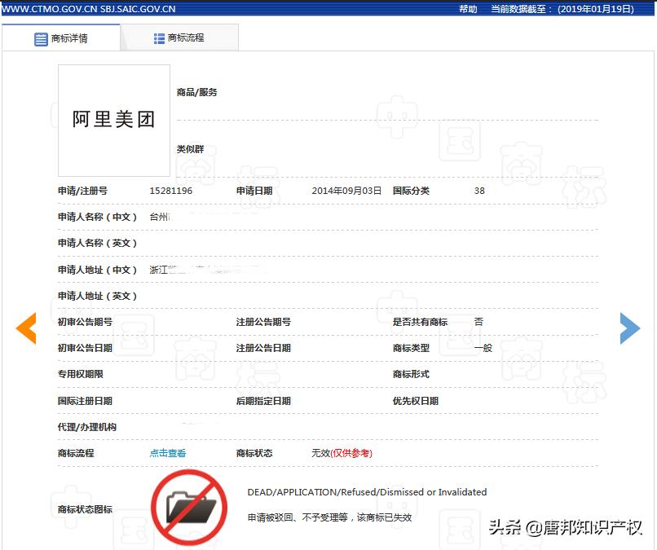657x550 pixels.
Task: Click the blue right navigation arrow
Action: (629, 328)
